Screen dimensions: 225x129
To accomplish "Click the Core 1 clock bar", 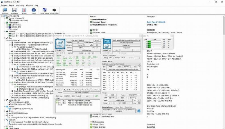I will click(x=154, y=43).
